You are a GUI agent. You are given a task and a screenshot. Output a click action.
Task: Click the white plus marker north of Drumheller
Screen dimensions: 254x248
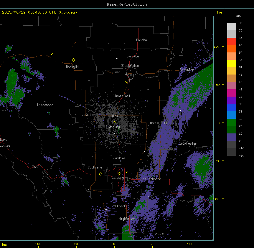180,110
